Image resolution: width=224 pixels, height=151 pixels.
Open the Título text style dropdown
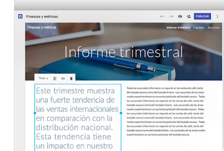pyautogui.click(x=43, y=78)
